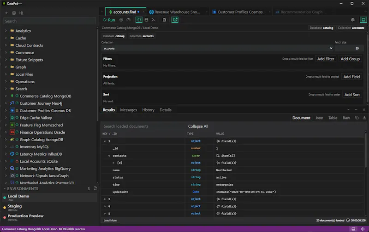The width and height of the screenshot is (369, 232).
Task: Click the database icon in sidebar header
Action: click(x=14, y=13)
